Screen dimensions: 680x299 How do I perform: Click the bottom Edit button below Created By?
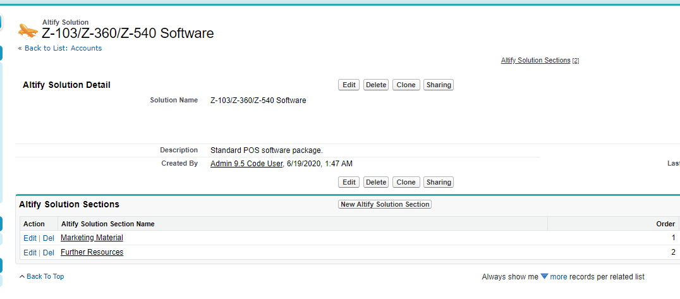pos(349,182)
